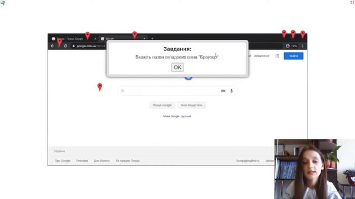The image size is (355, 199).
Task: Click the browser back arrow
Action: click(52, 46)
